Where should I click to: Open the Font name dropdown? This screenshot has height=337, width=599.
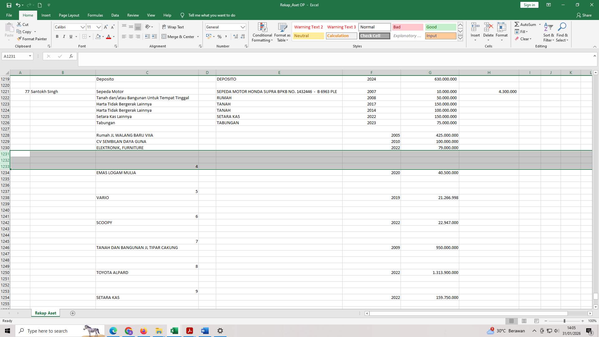(x=83, y=27)
